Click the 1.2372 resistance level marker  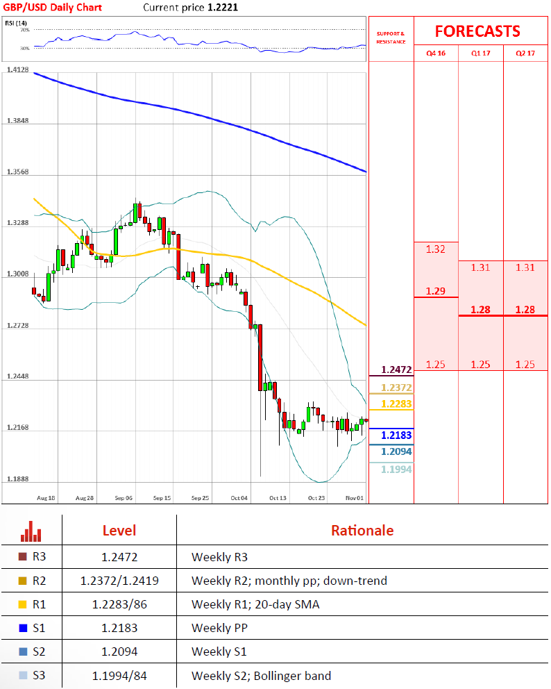click(396, 388)
